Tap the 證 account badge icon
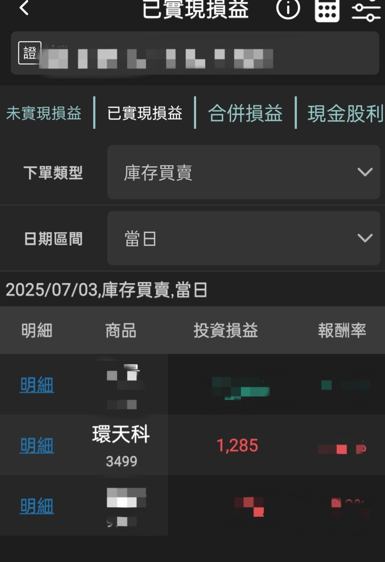The width and height of the screenshot is (385, 562). pyautogui.click(x=30, y=53)
